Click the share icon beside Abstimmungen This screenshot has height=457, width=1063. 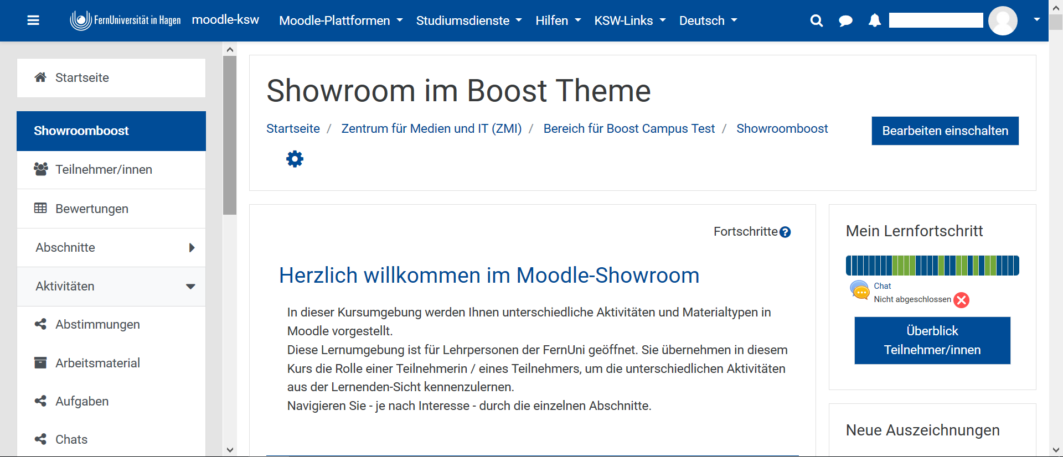(40, 324)
